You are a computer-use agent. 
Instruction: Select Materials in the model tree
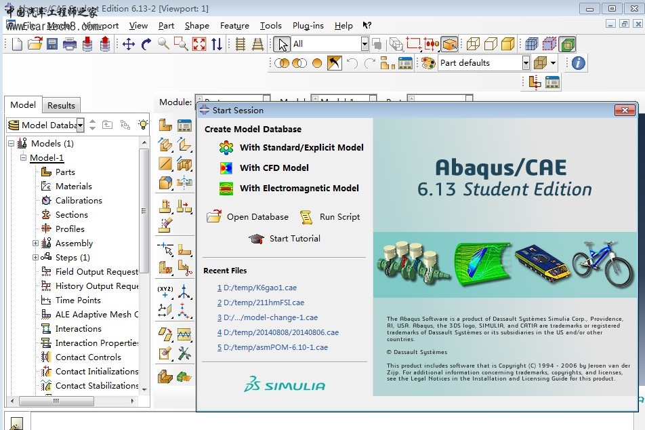coord(66,186)
